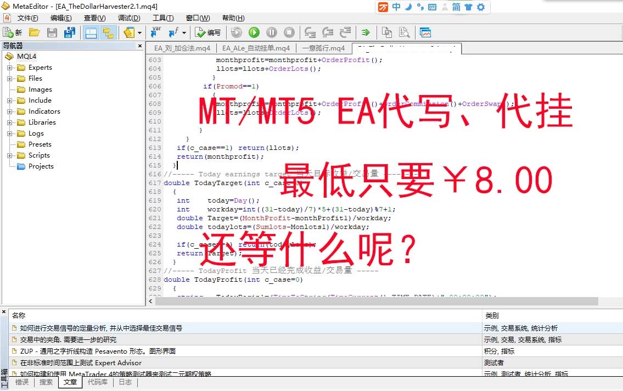The image size is (623, 391).
Task: Expand the Libraries folder node
Action: click(x=9, y=122)
